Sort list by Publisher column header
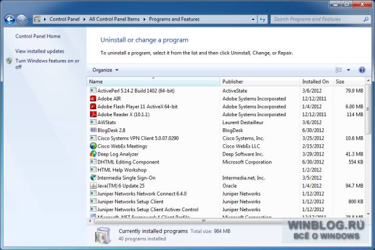375x250 pixels. pos(259,82)
